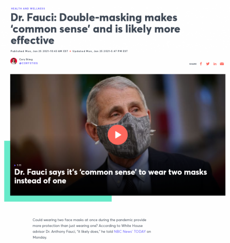
Task: Click the video title about two masks
Action: (x=111, y=176)
